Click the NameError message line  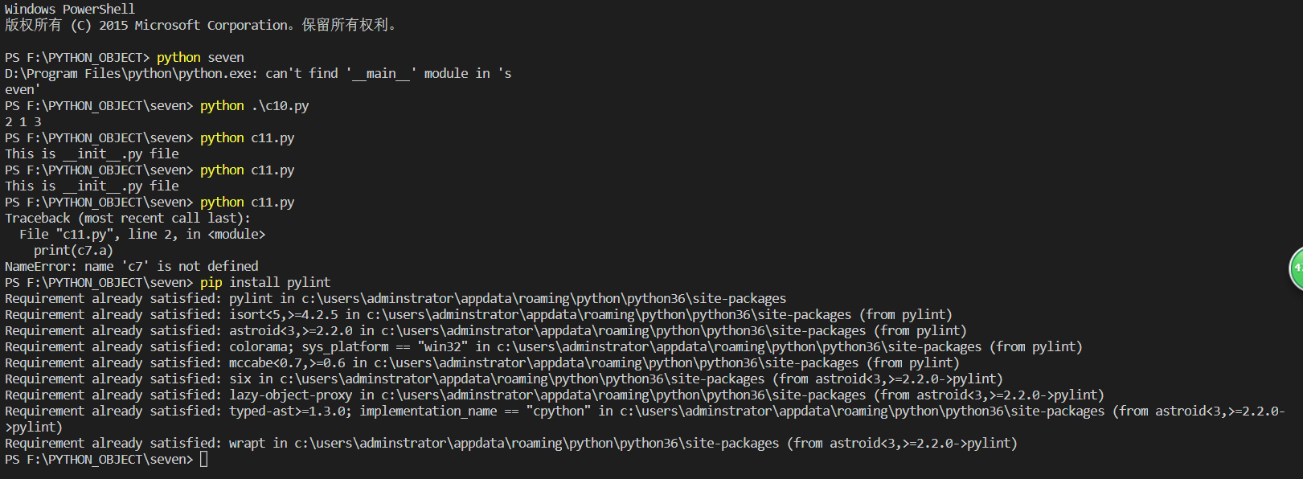[x=132, y=266]
